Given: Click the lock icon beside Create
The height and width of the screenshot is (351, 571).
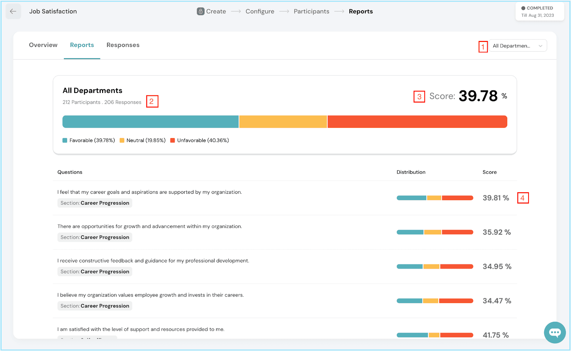Looking at the screenshot, I should pos(201,11).
